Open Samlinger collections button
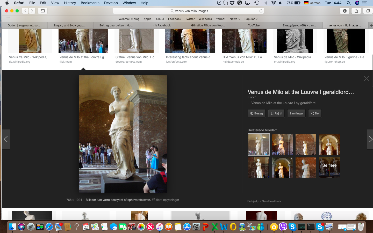This screenshot has height=233, width=373. click(x=296, y=113)
